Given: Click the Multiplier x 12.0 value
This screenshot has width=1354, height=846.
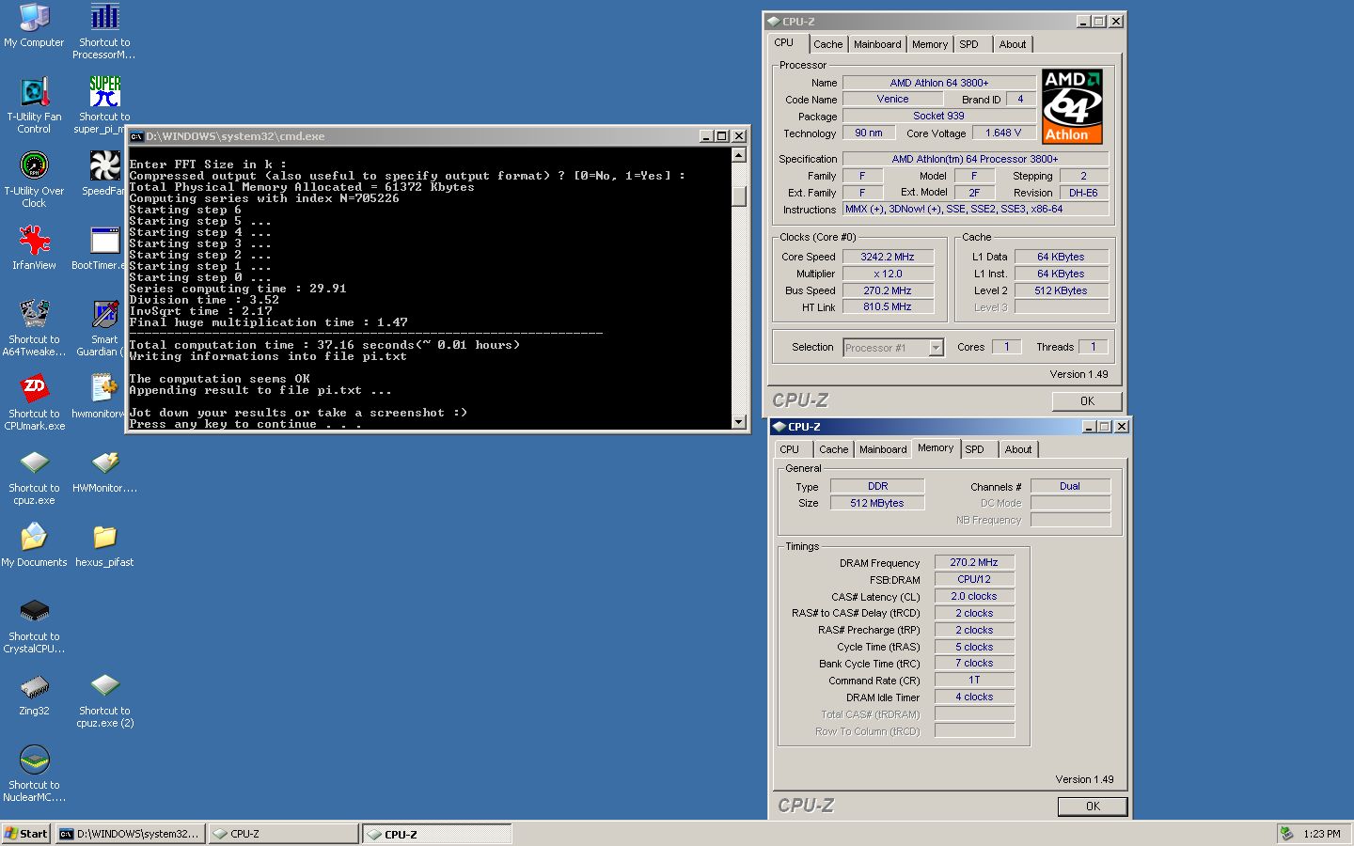Looking at the screenshot, I should click(x=888, y=274).
